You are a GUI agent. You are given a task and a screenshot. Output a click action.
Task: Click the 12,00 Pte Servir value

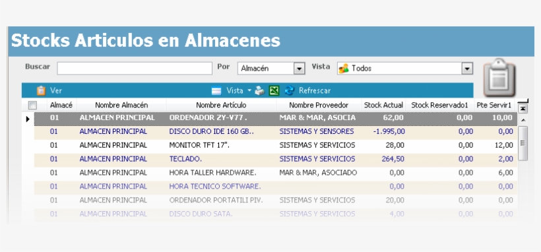[504, 145]
